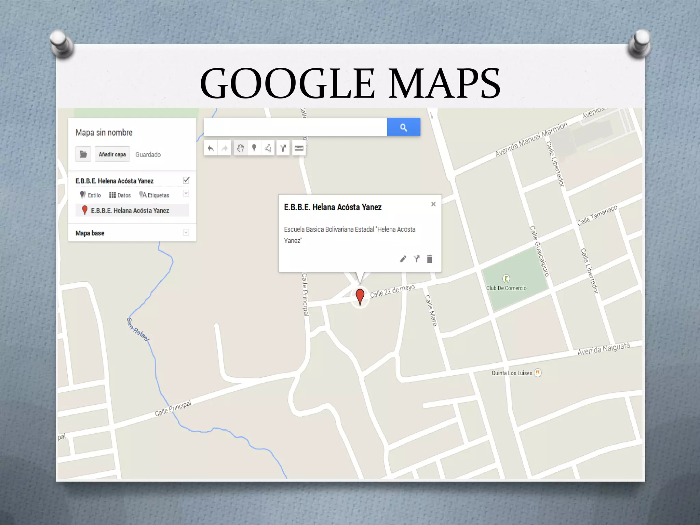Click the Quinta Los Luises restaurant icon

(538, 373)
